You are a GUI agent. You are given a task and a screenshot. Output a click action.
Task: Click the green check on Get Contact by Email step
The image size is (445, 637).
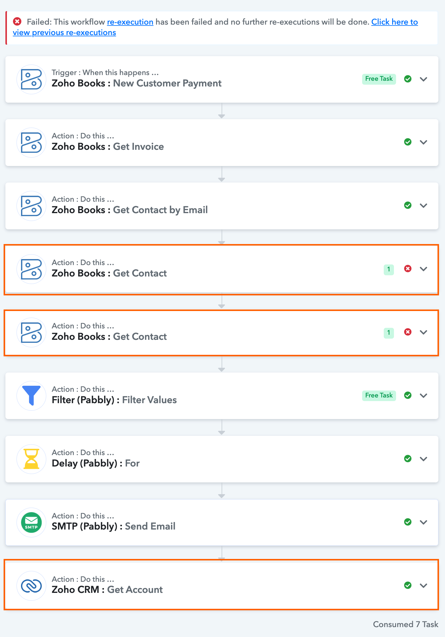(x=408, y=205)
